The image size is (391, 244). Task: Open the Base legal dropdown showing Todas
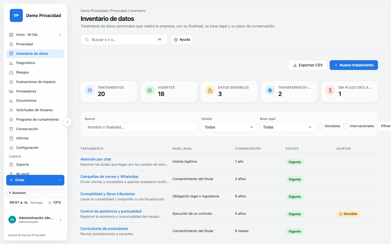tap(287, 127)
